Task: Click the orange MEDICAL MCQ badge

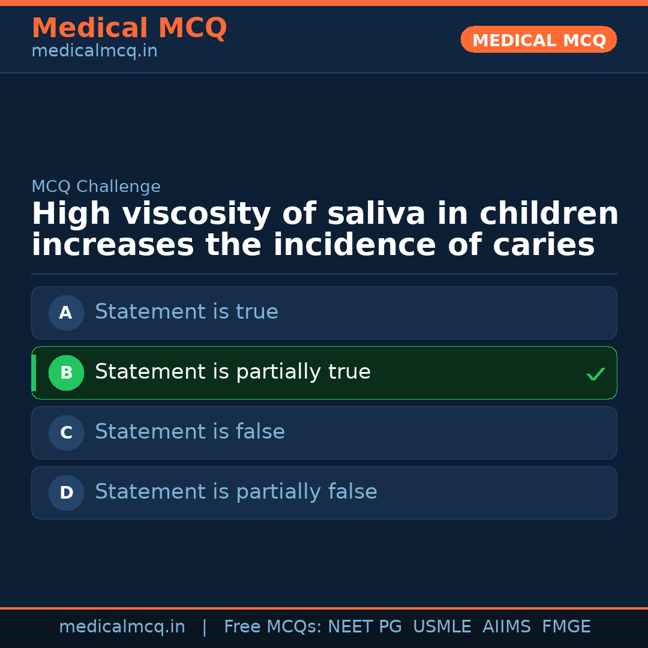Action: pos(538,40)
